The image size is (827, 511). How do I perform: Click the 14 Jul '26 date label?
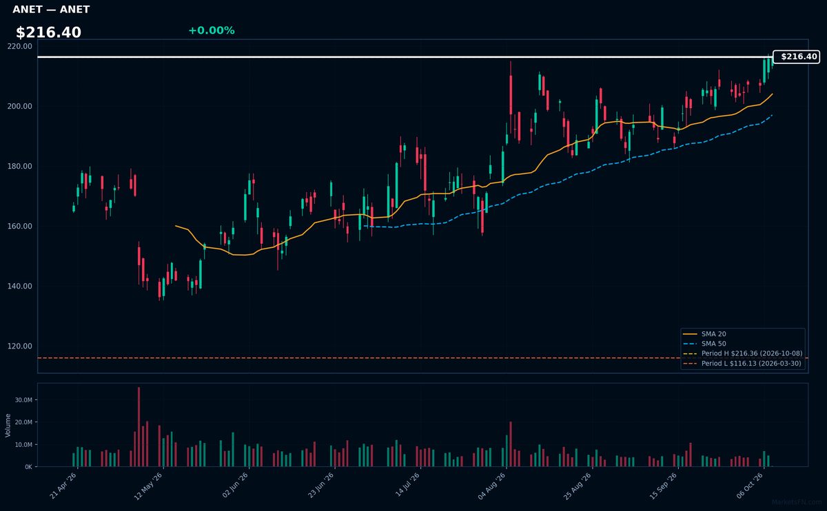click(x=407, y=485)
